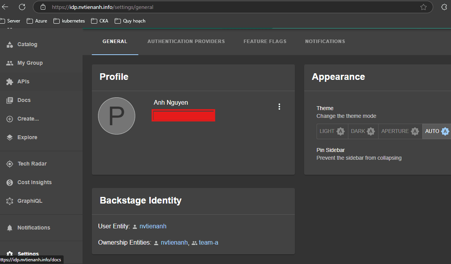The image size is (451, 264).
Task: Choose the Aperture theme
Action: pyautogui.click(x=400, y=131)
